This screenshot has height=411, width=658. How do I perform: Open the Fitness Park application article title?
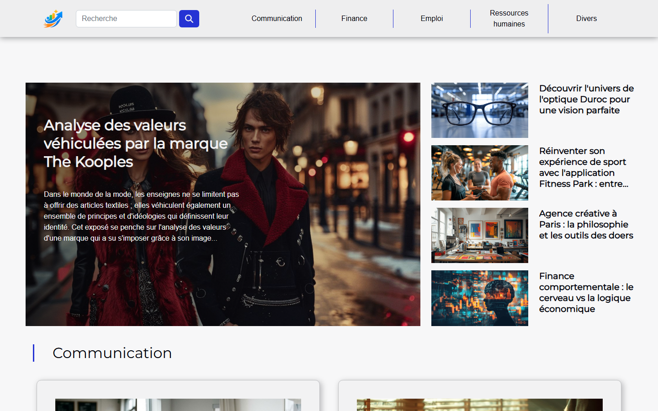(x=584, y=167)
